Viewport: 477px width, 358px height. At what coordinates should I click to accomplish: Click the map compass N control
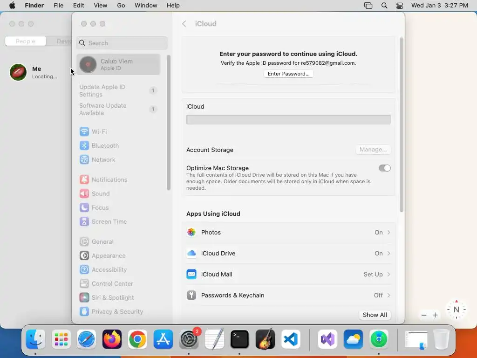click(457, 310)
